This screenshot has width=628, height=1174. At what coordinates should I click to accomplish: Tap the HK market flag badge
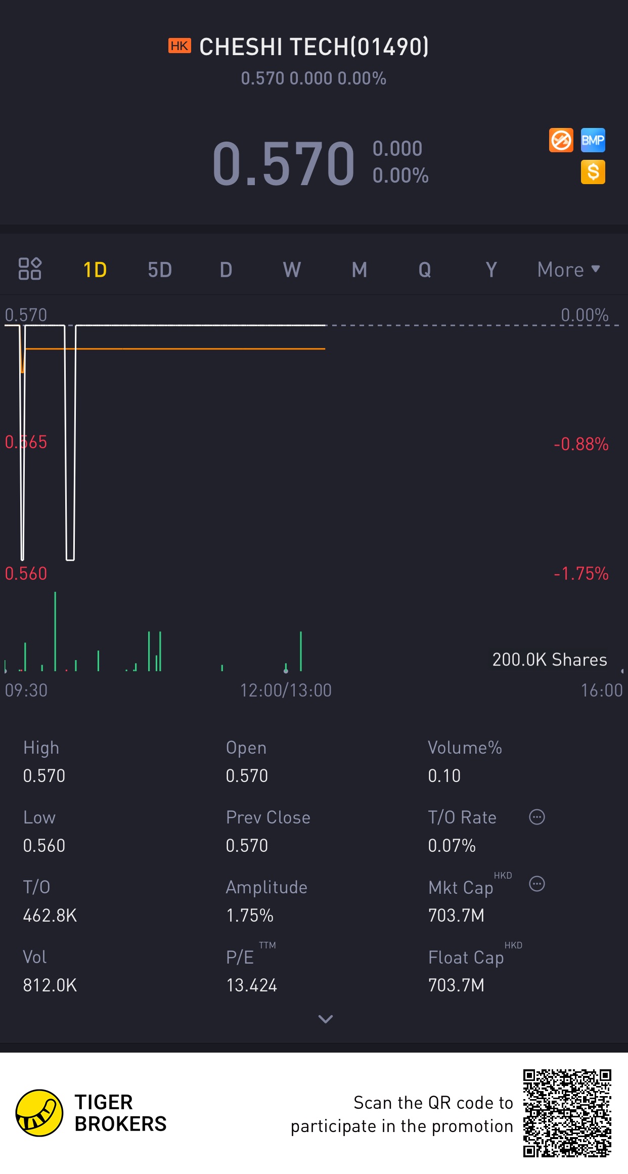[x=180, y=46]
